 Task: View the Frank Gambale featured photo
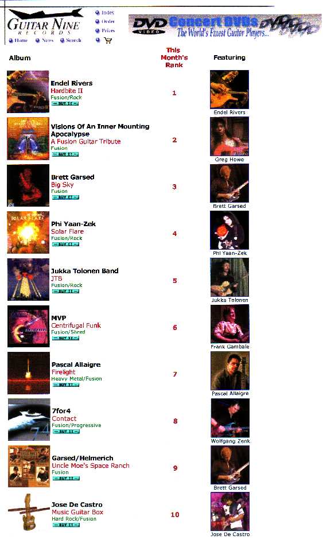(x=230, y=324)
